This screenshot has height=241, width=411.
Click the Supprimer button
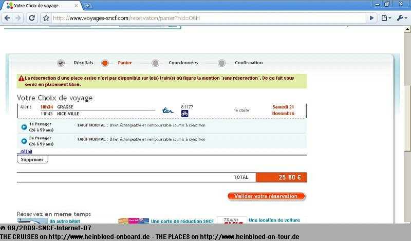tap(32, 159)
